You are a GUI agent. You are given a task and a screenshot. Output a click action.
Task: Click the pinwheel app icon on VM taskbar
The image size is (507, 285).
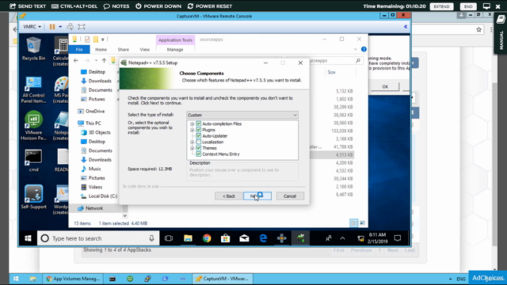point(282,238)
